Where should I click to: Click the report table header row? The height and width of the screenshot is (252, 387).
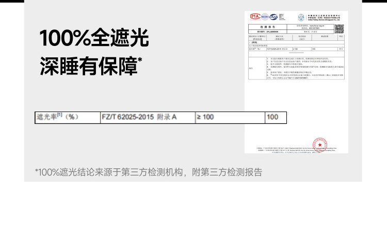coord(296,38)
